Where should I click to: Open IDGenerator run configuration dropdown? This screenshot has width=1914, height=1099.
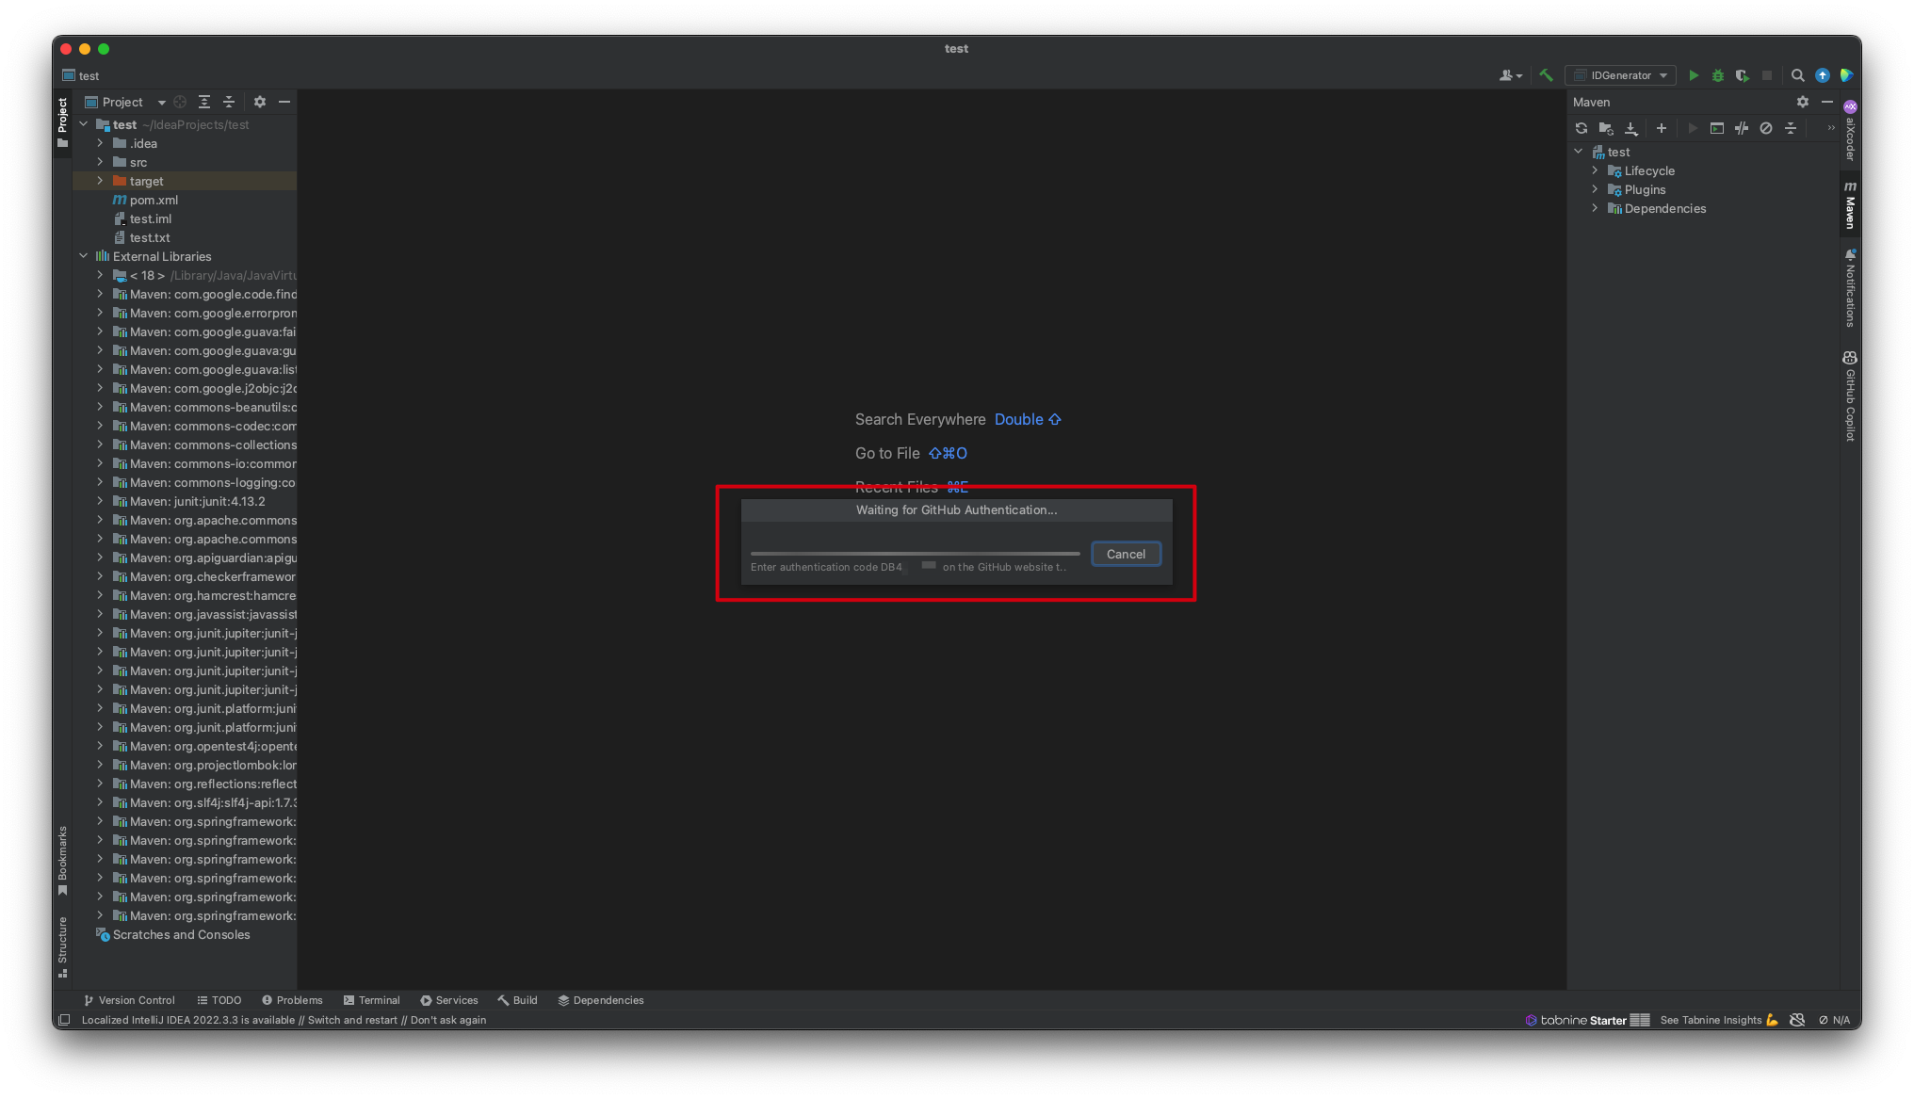pyautogui.click(x=1620, y=75)
